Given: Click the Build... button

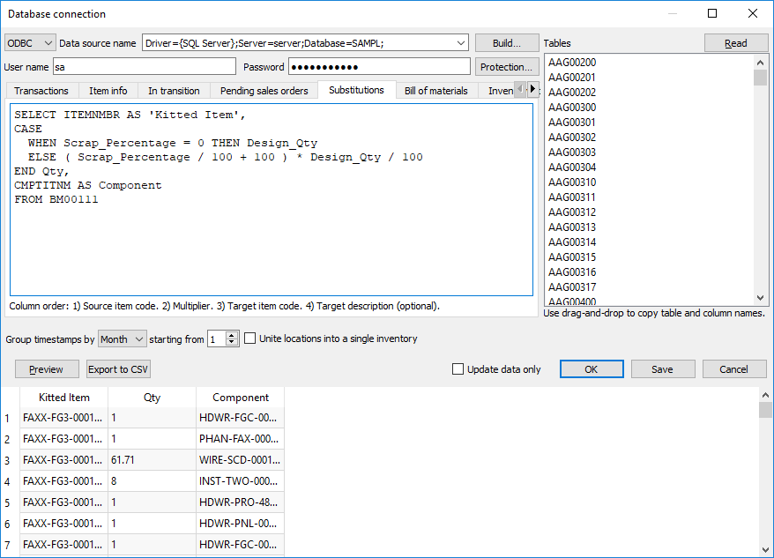Looking at the screenshot, I should coord(507,43).
